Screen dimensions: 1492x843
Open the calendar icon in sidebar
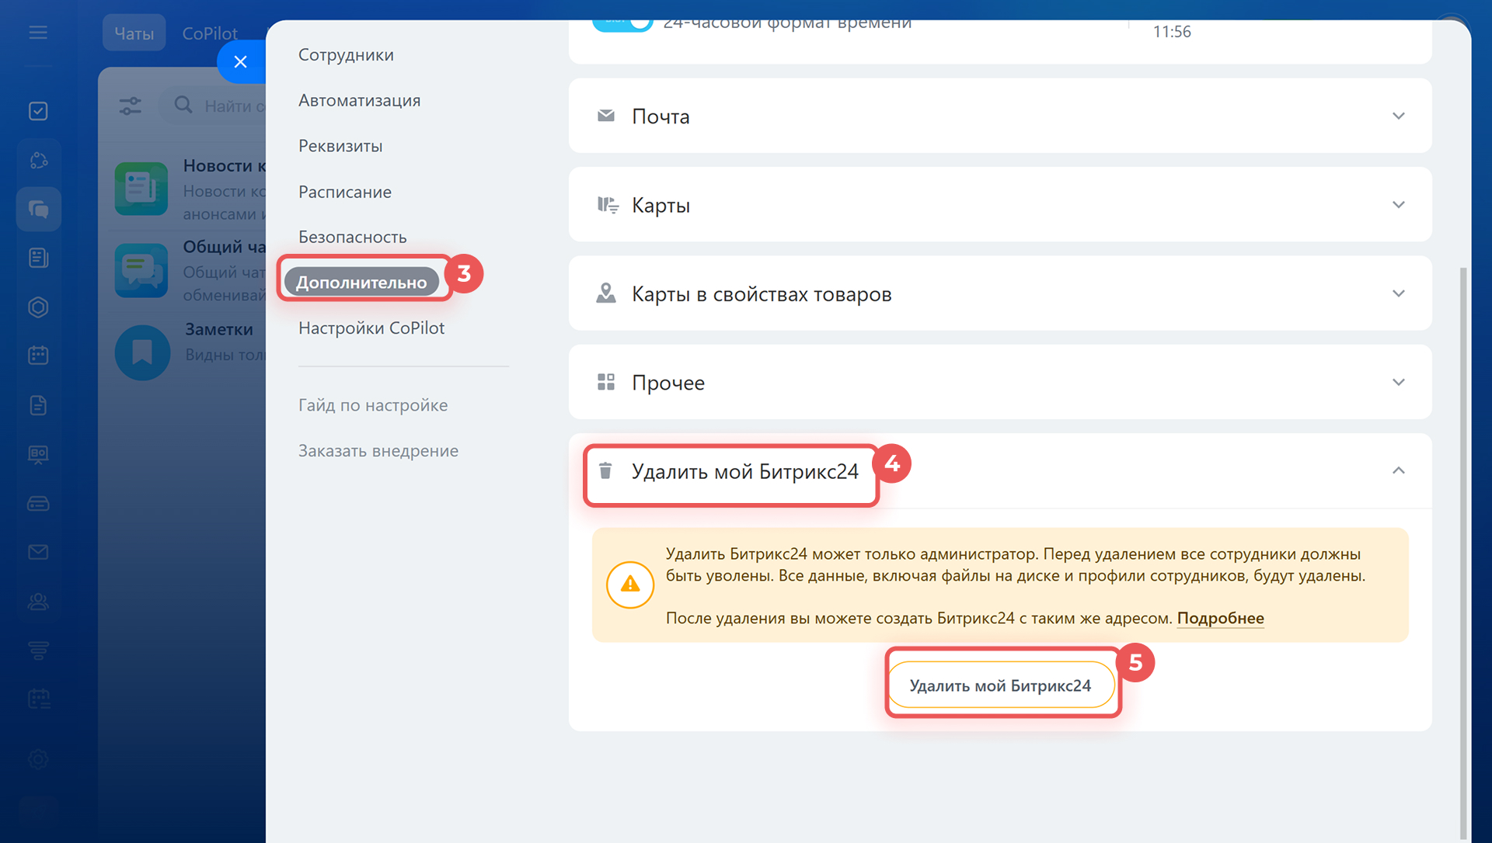[38, 356]
